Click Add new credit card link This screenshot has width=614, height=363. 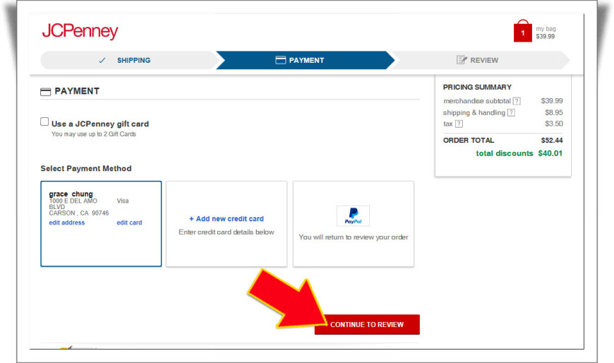pos(227,219)
